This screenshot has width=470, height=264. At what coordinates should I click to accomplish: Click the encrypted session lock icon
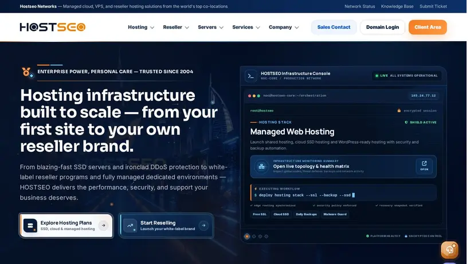pos(399,111)
